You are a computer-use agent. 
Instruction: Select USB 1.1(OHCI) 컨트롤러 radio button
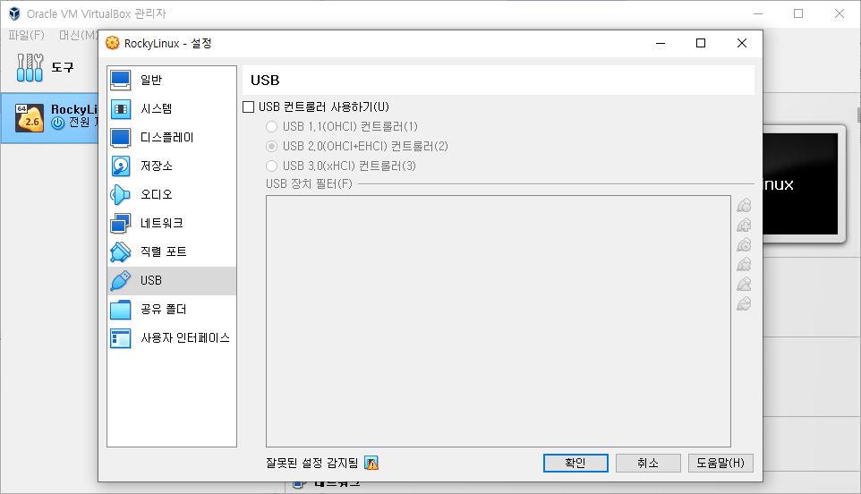pos(271,127)
